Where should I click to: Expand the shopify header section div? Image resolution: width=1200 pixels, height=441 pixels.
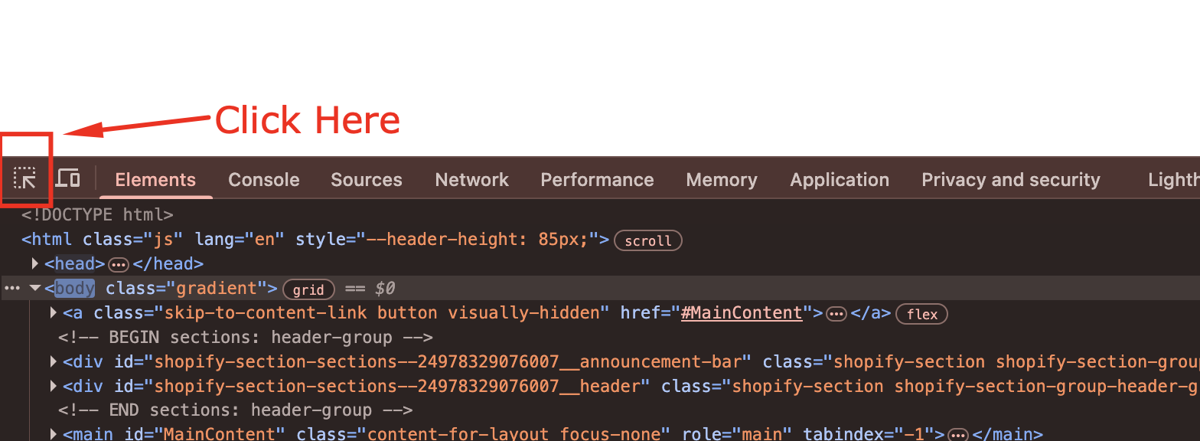54,386
